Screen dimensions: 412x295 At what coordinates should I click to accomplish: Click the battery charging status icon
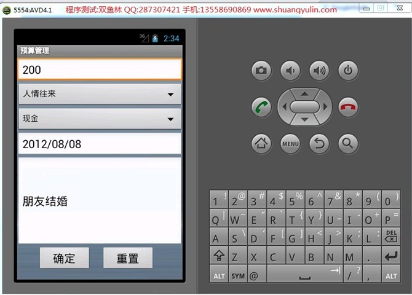[x=155, y=38]
